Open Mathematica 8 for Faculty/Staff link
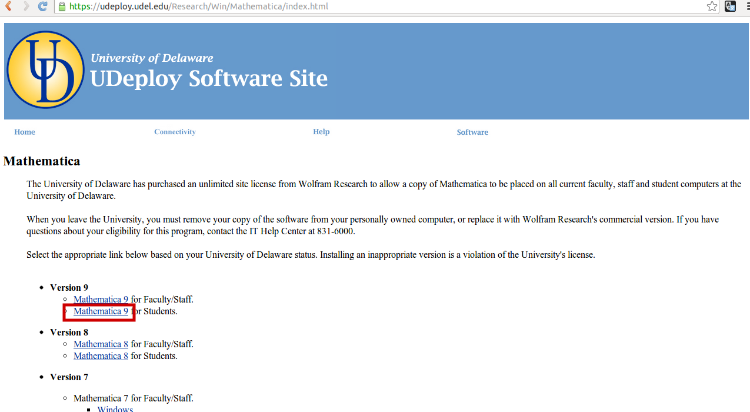750x412 pixels. tap(101, 344)
